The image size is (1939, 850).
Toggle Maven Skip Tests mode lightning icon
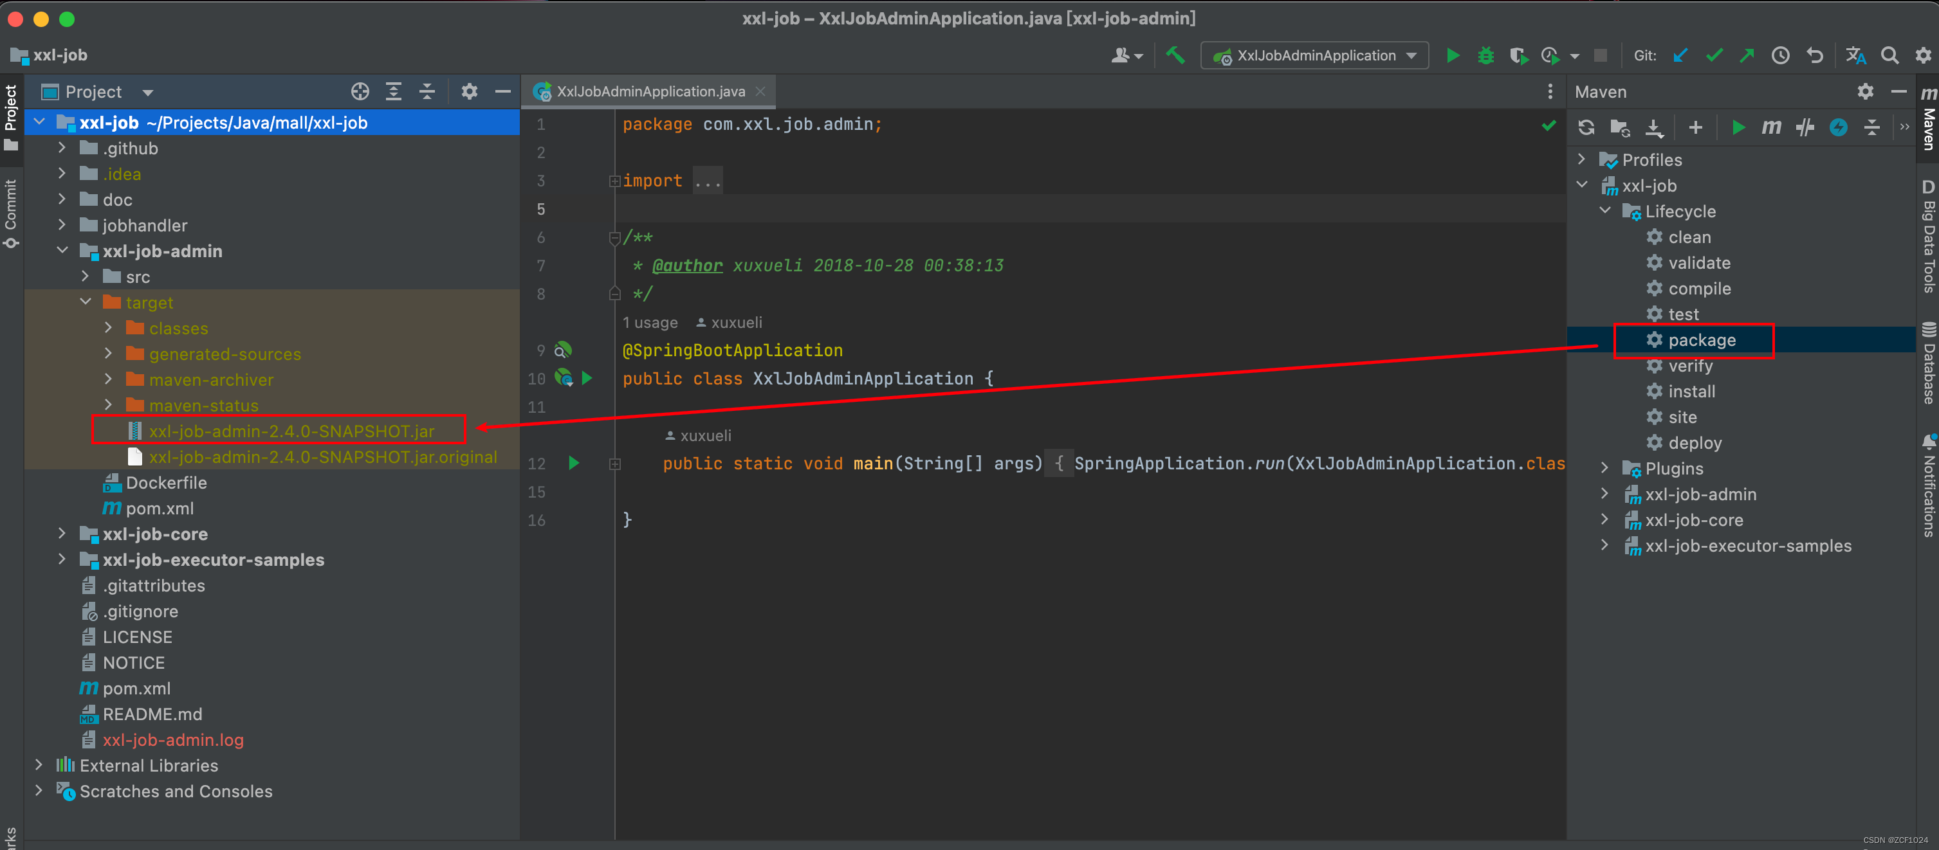pos(1838,127)
